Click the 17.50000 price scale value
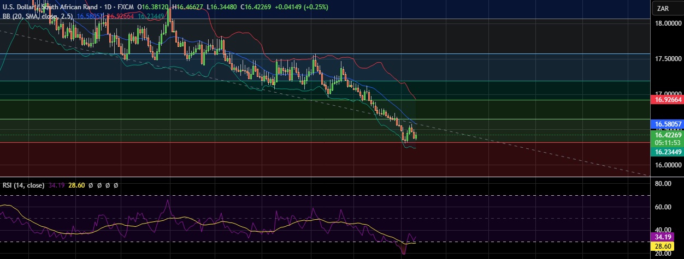684x259 pixels. (x=669, y=58)
